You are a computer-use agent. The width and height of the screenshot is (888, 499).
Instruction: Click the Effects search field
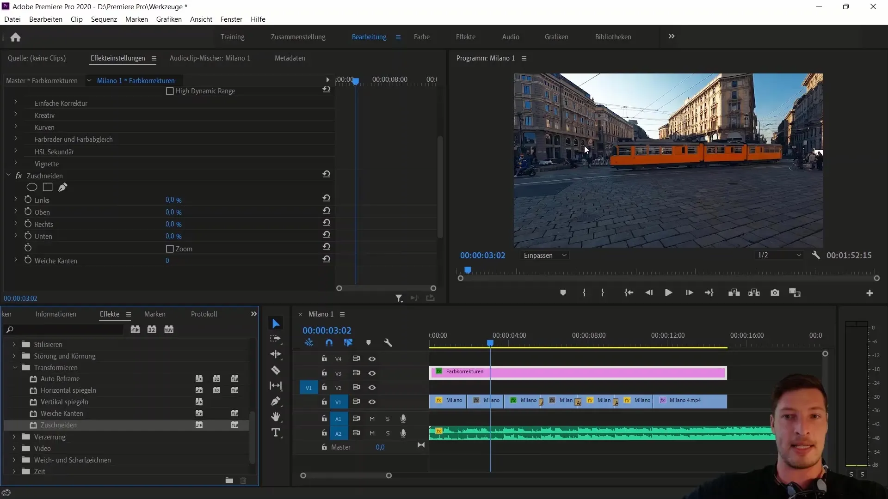click(x=64, y=329)
